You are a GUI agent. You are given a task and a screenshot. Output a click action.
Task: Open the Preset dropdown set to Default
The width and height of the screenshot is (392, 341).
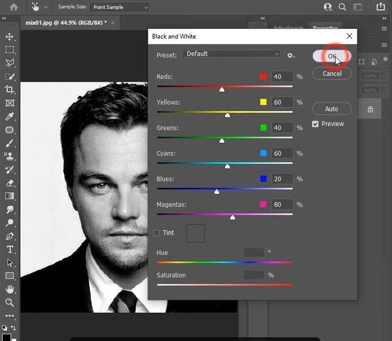point(231,54)
